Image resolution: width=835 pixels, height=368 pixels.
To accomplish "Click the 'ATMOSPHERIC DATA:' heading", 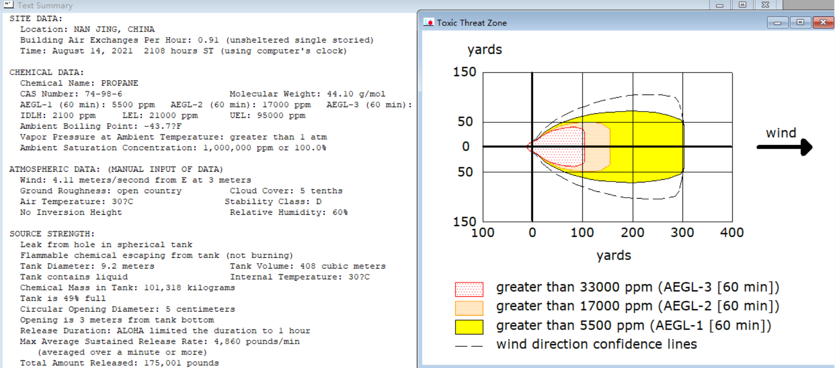I will point(116,169).
